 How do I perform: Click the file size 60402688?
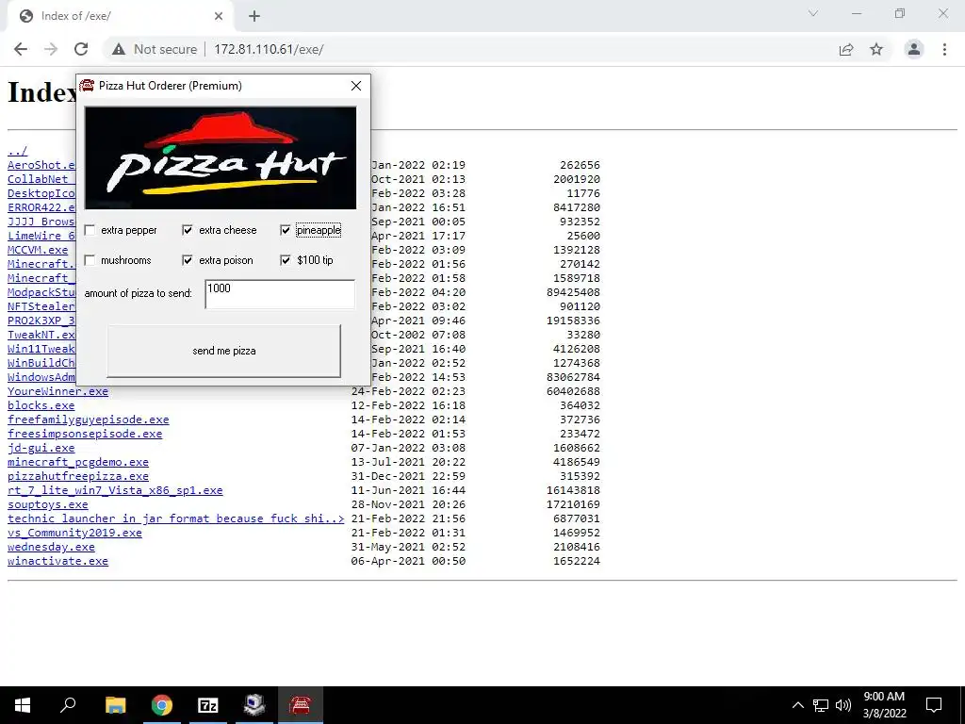tap(573, 391)
